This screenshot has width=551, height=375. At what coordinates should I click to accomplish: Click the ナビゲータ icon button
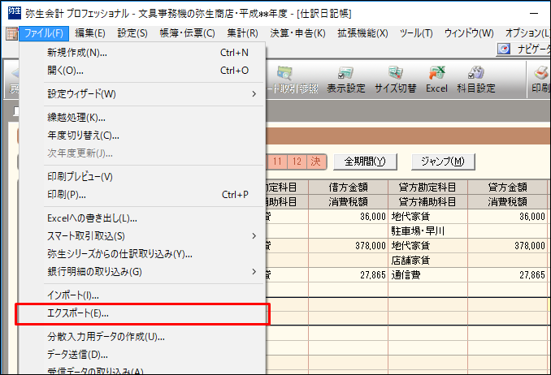(523, 49)
